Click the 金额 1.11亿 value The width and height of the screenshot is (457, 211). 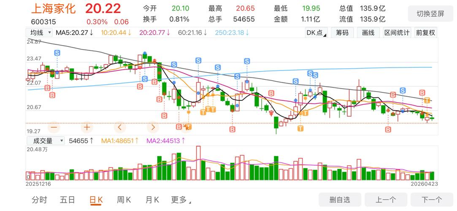pyautogui.click(x=311, y=19)
